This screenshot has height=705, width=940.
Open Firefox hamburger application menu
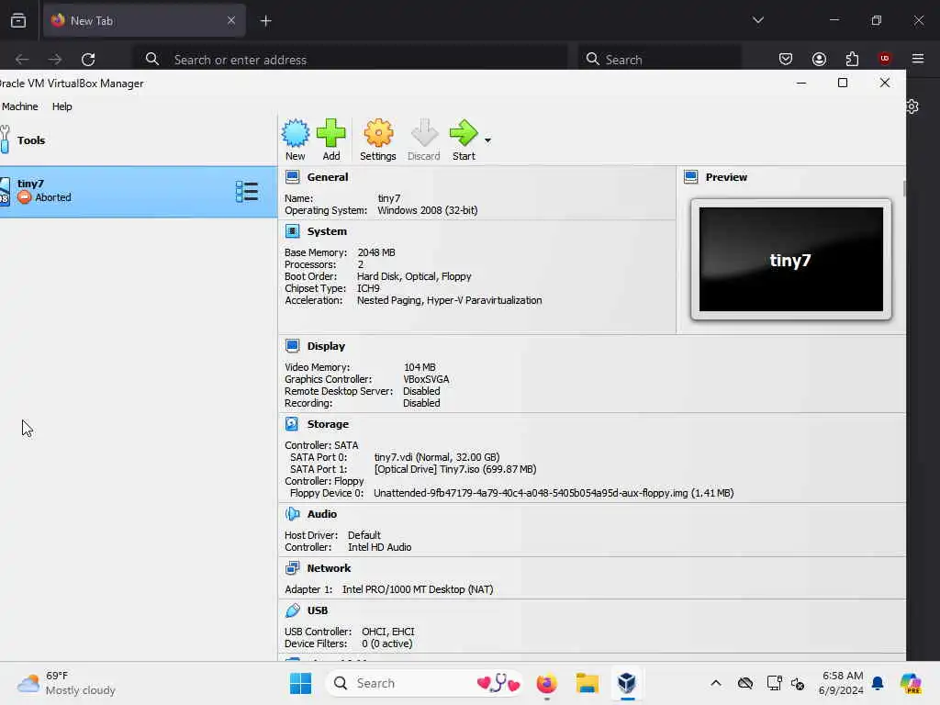[x=918, y=59]
